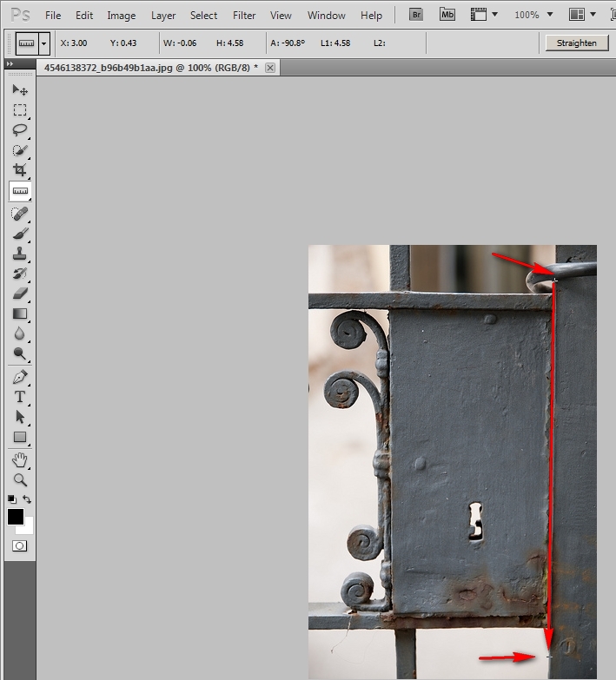The width and height of the screenshot is (616, 680).
Task: Select the 4546138372_b96b49b1aa.jpg document tab
Action: [x=151, y=68]
